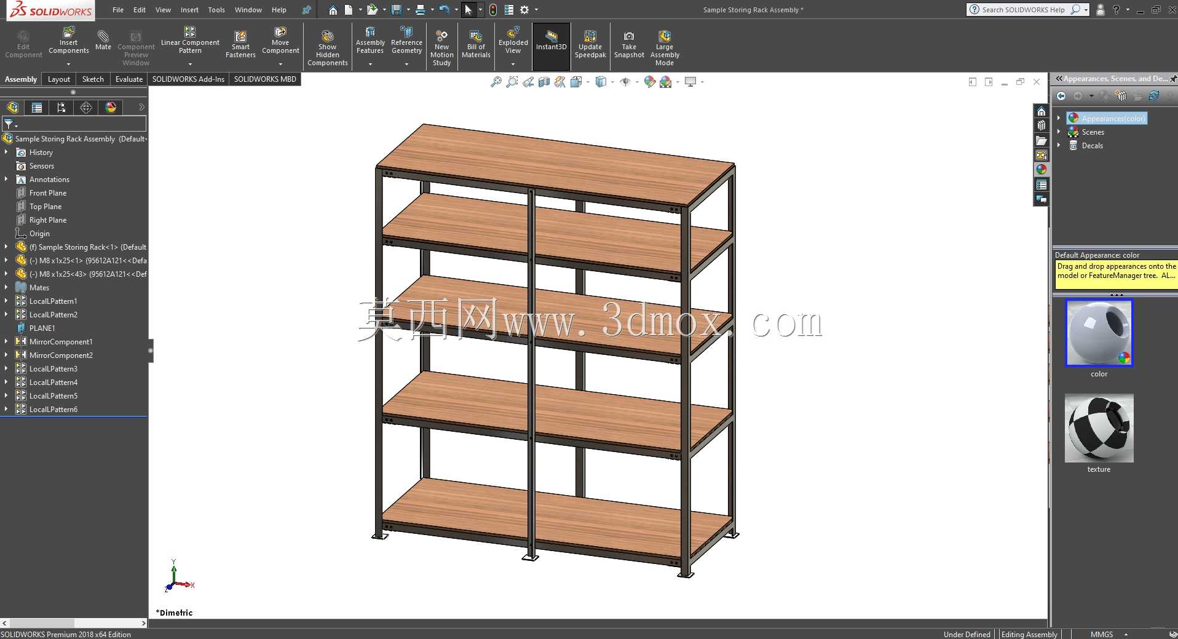Screen dimensions: 1178x639
Task: Open the Reference Geometry tool
Action: click(406, 41)
